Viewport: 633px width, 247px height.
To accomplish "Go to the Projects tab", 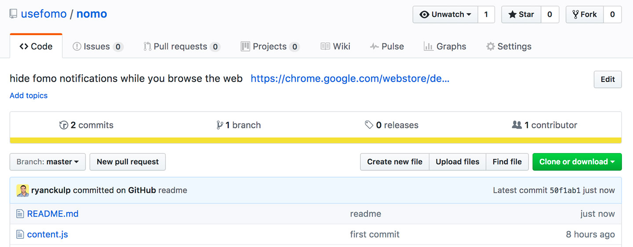I will 270,47.
